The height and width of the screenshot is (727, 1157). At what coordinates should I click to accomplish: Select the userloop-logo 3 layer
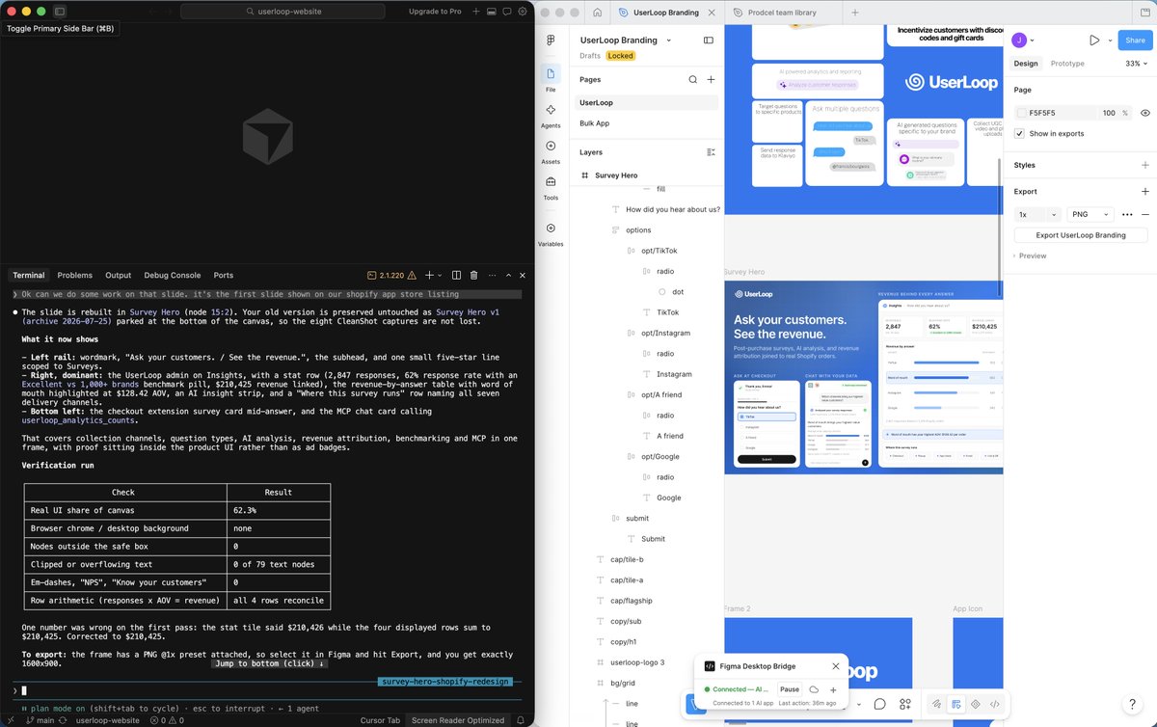coord(637,662)
